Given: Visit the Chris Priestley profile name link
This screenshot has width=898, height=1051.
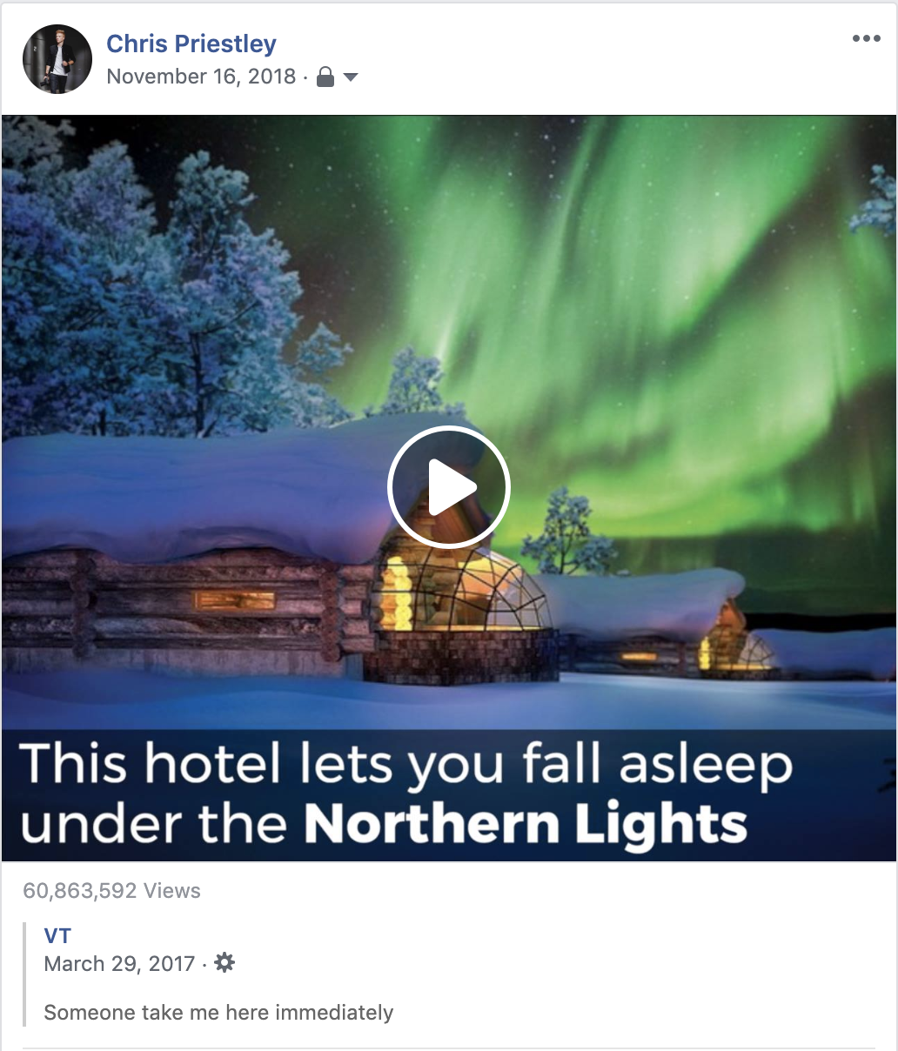Looking at the screenshot, I should tap(191, 44).
